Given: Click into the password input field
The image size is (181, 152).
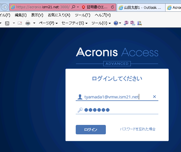Looking at the screenshot, I should [x=120, y=110].
